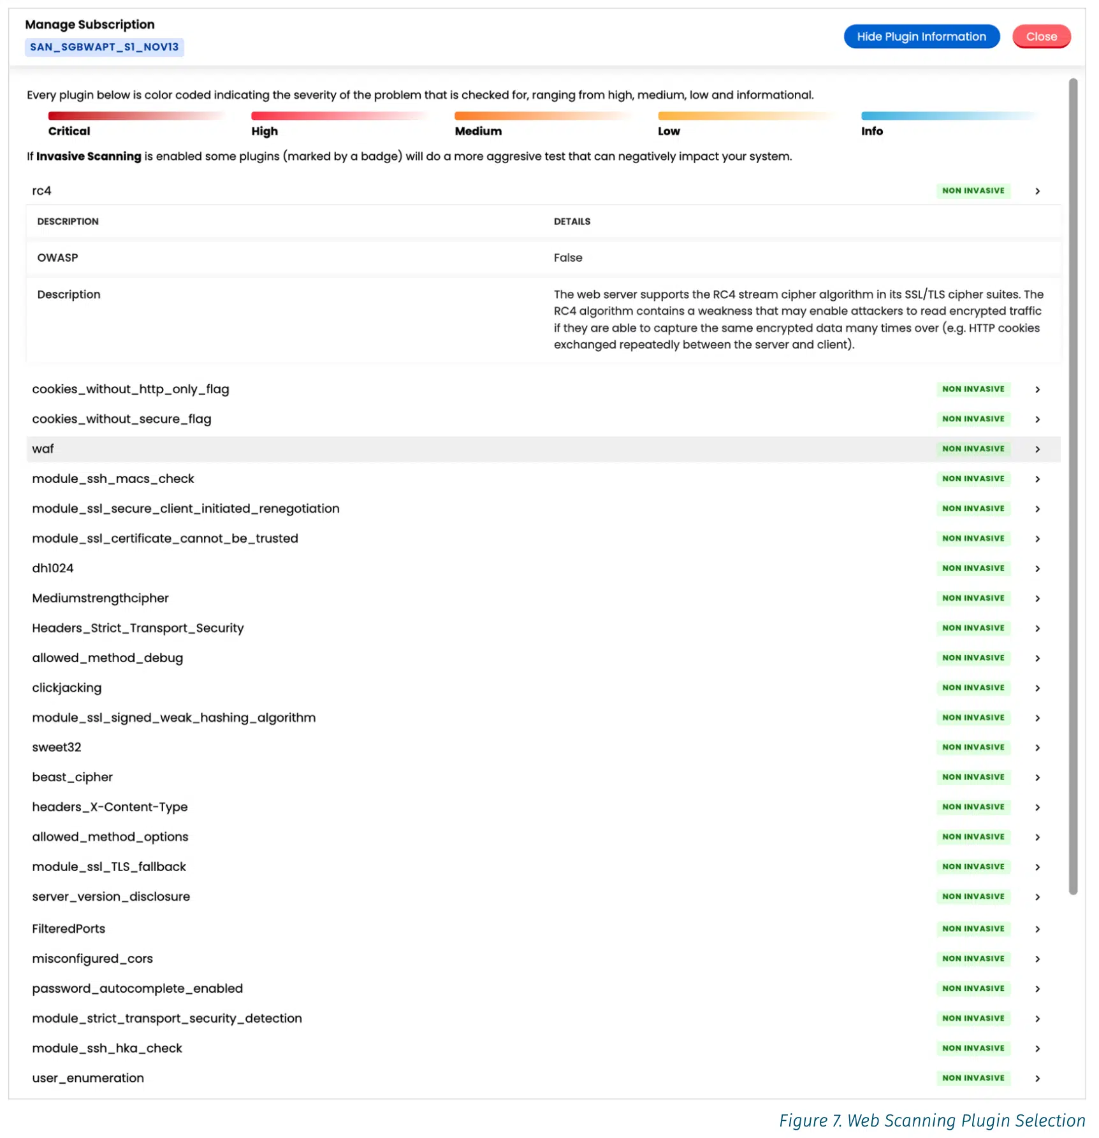The image size is (1099, 1138).
Task: Select password_autocomplete_enabled plugin name
Action: [x=138, y=989]
